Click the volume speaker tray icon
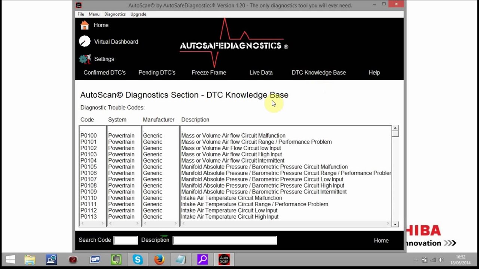This screenshot has height=269, width=479. tap(441, 260)
